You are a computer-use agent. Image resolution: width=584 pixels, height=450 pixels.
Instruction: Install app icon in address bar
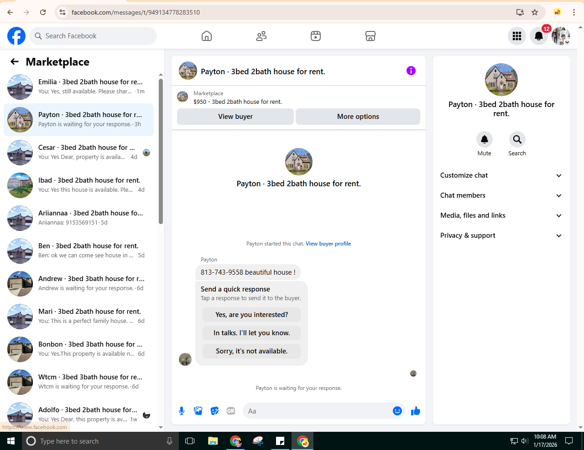pyautogui.click(x=520, y=12)
